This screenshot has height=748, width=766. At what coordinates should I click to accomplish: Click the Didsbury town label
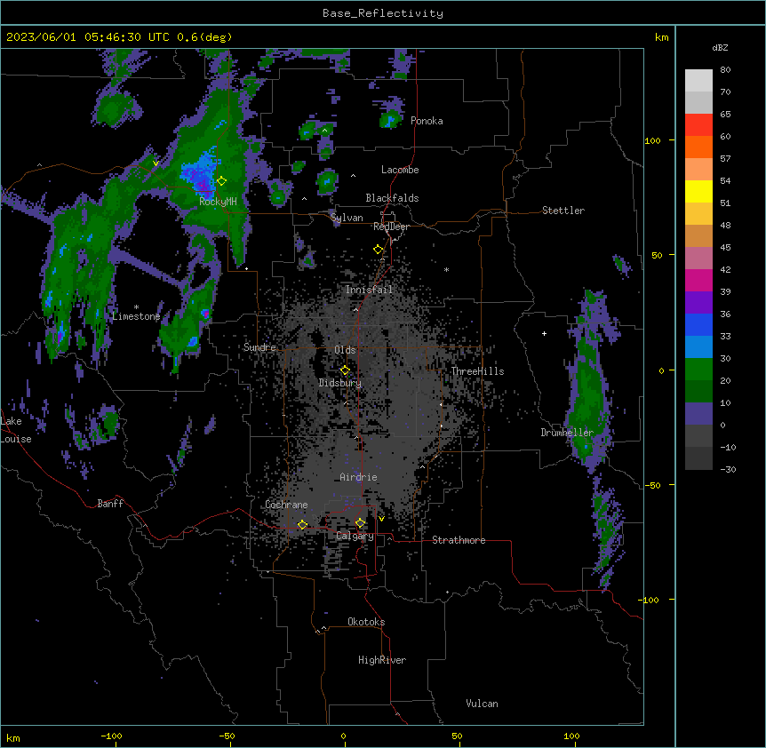click(x=340, y=383)
